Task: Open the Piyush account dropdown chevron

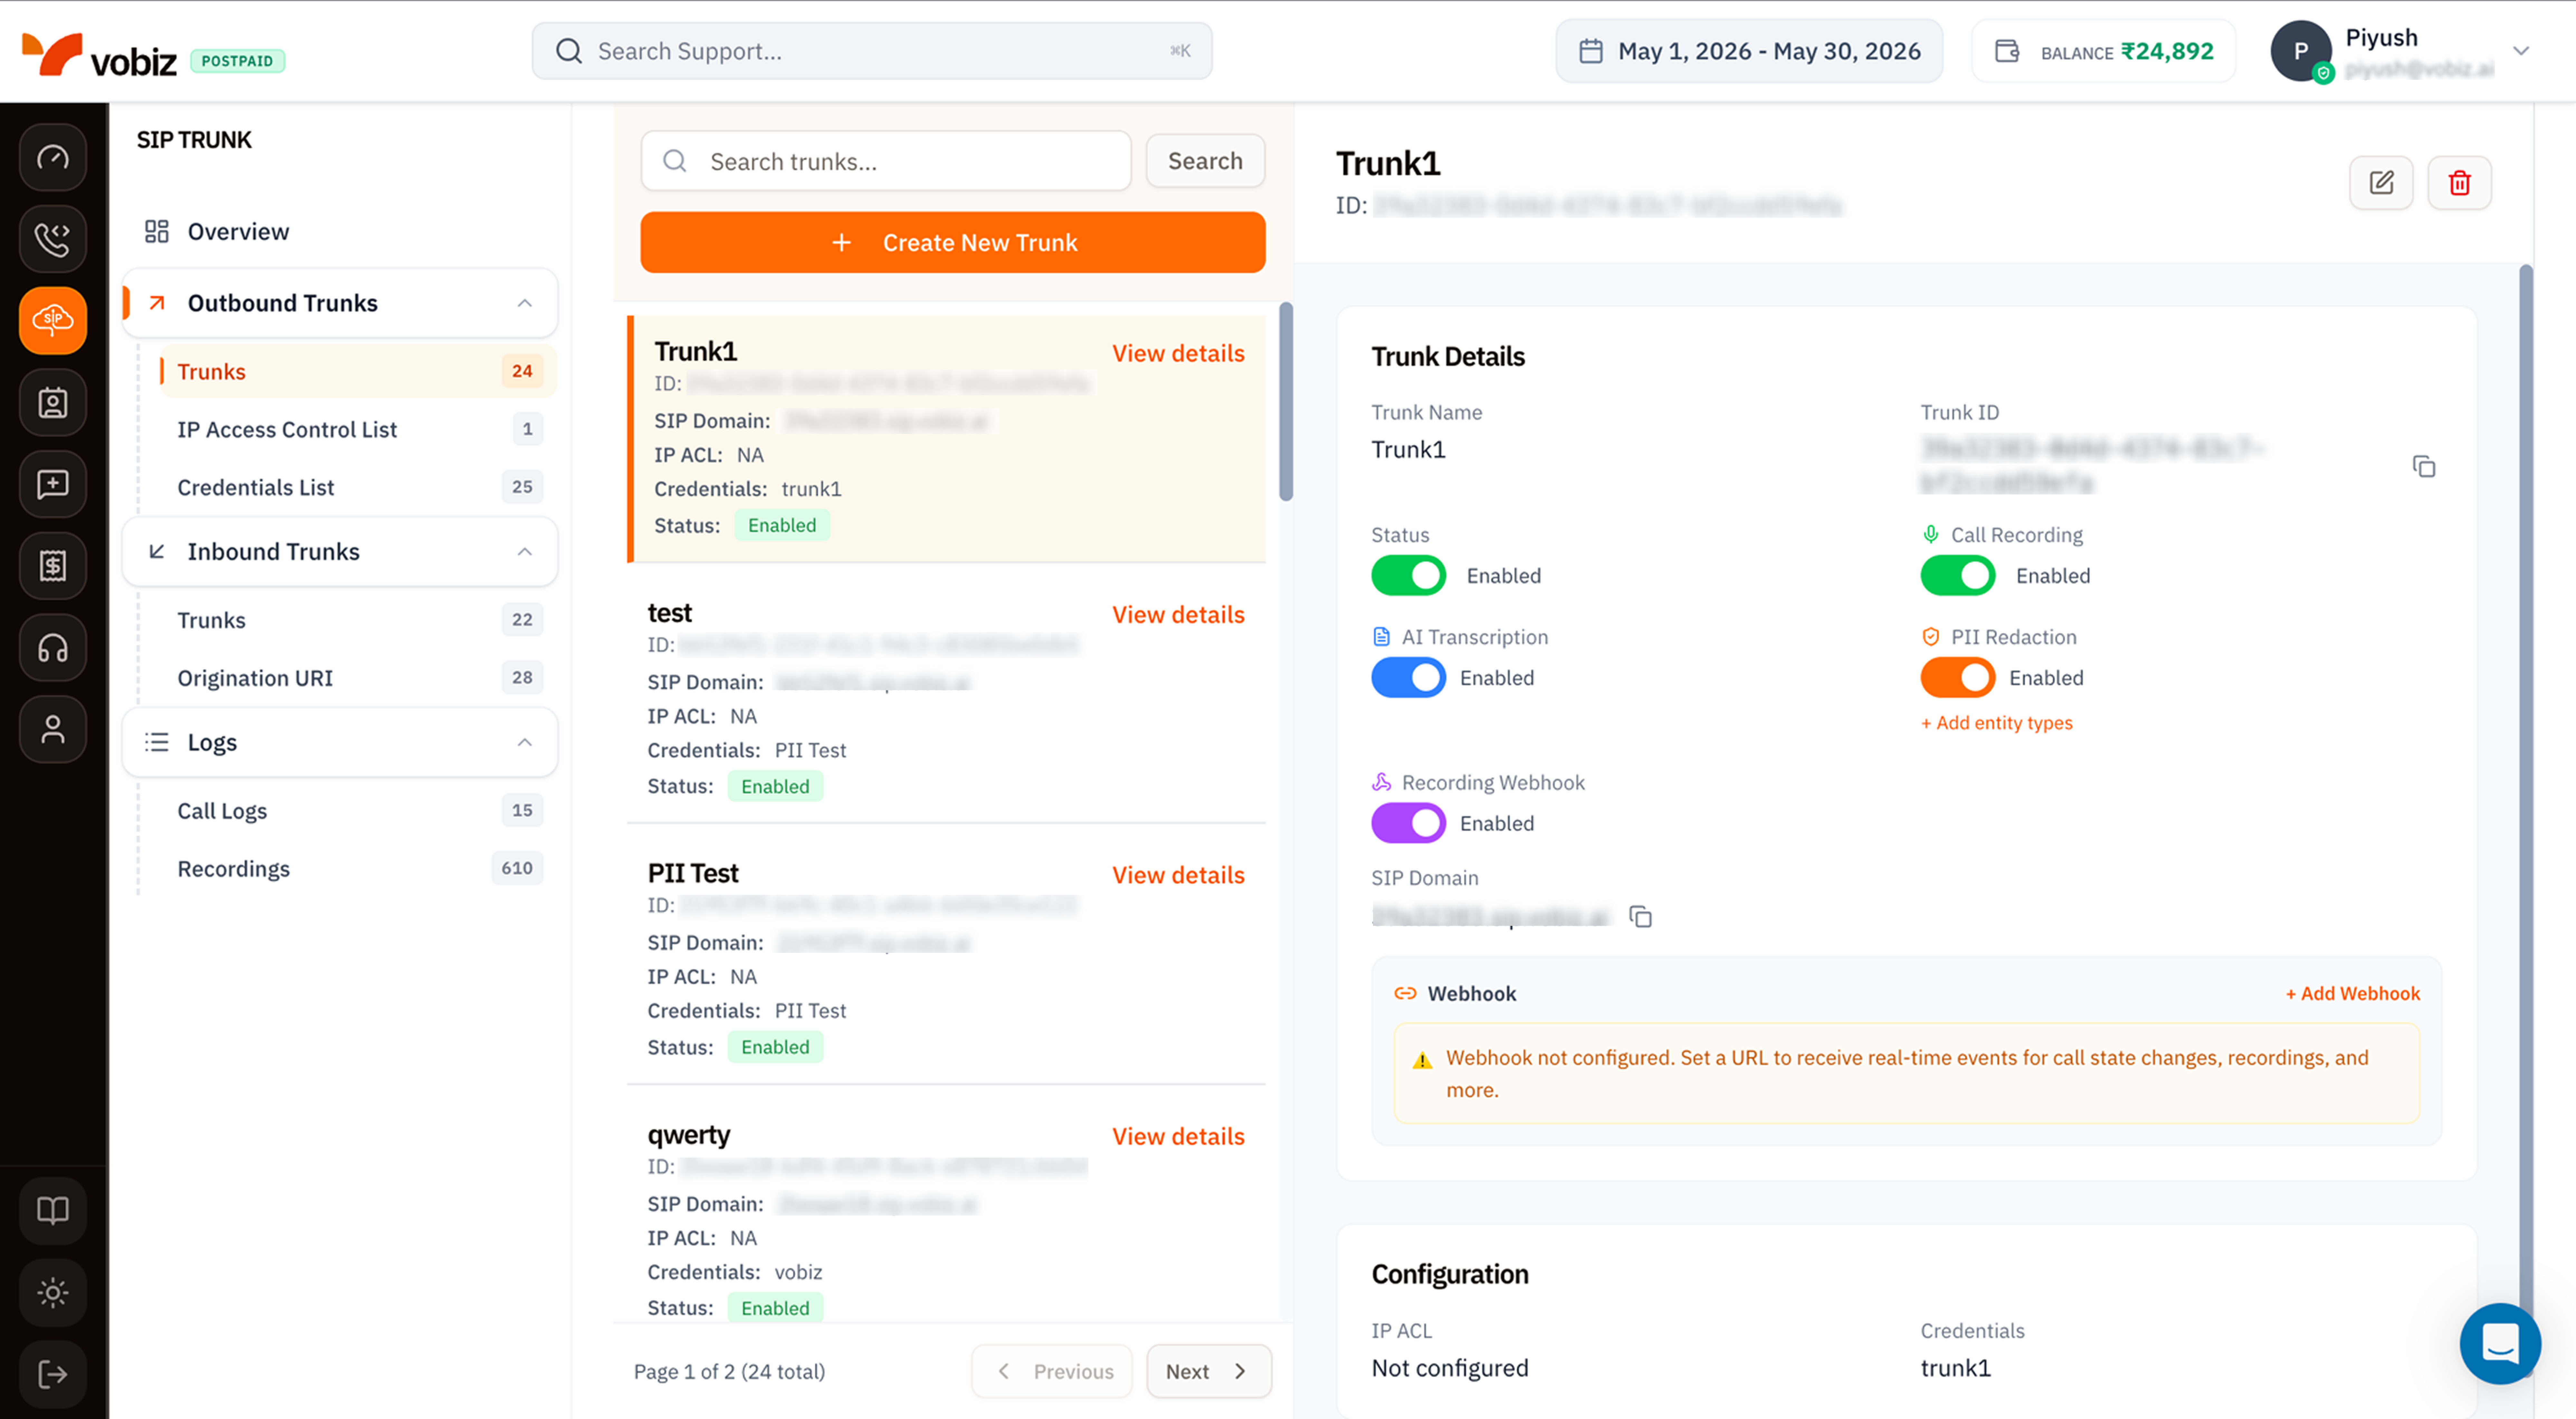Action: (2521, 51)
